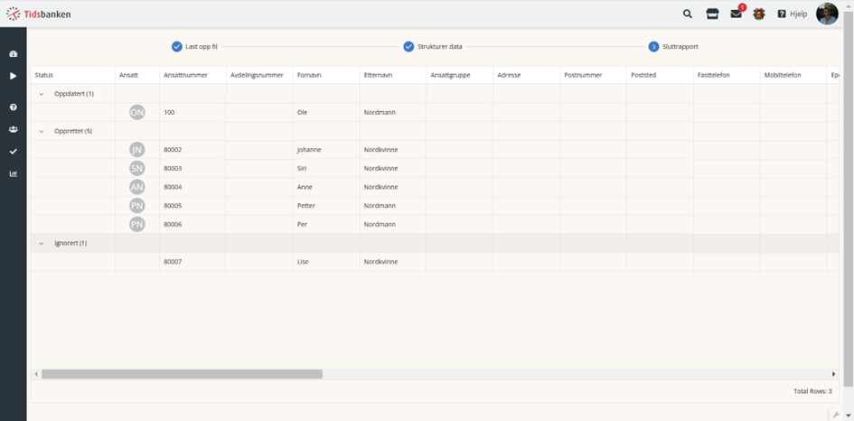Click the SN avatar for Siri

click(x=137, y=168)
